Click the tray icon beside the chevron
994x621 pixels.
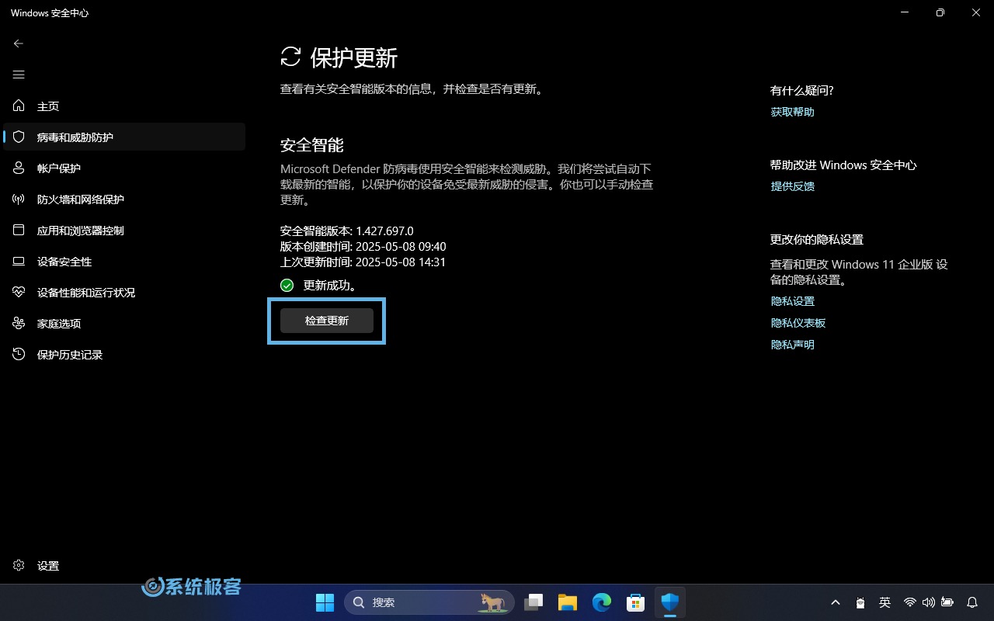[860, 602]
